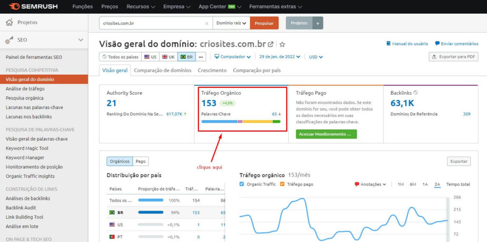
Task: Click the BR flag in country distribution table
Action: [112, 213]
